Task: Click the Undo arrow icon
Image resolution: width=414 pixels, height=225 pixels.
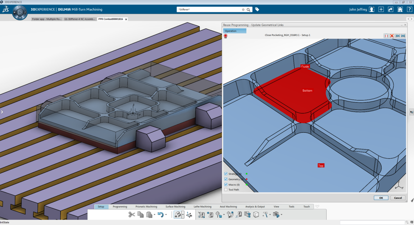Action: 160,215
